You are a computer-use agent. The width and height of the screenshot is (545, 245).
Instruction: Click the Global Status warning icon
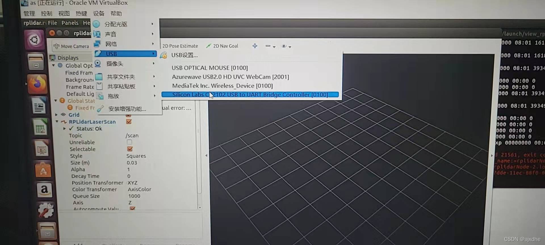[62, 101]
